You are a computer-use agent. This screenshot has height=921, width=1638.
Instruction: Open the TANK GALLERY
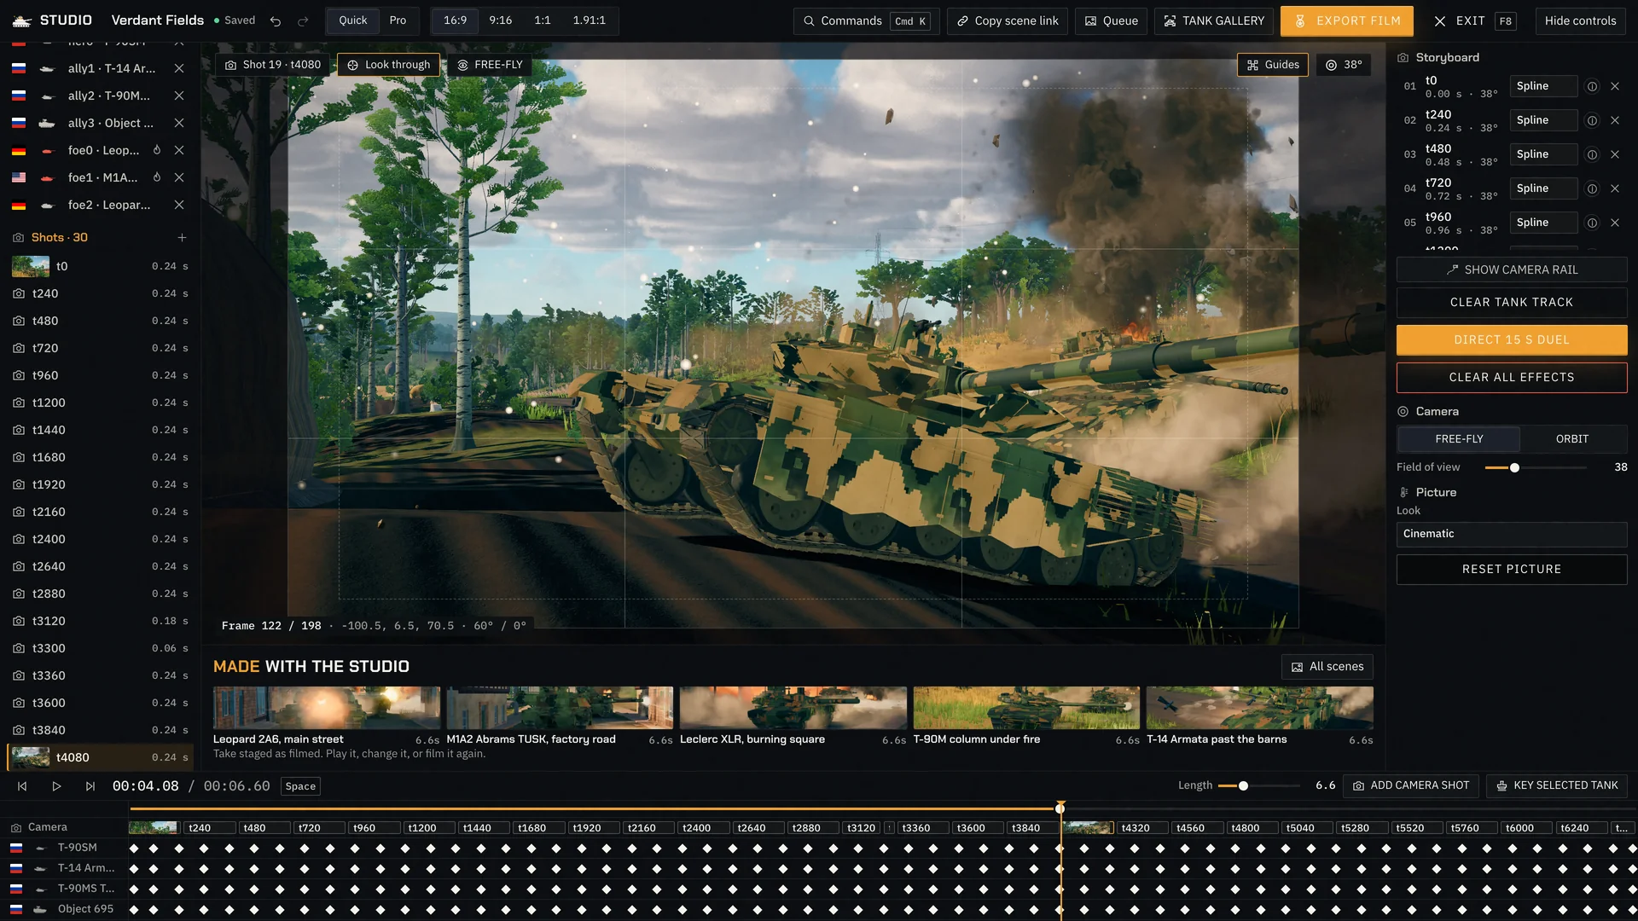[x=1214, y=20]
